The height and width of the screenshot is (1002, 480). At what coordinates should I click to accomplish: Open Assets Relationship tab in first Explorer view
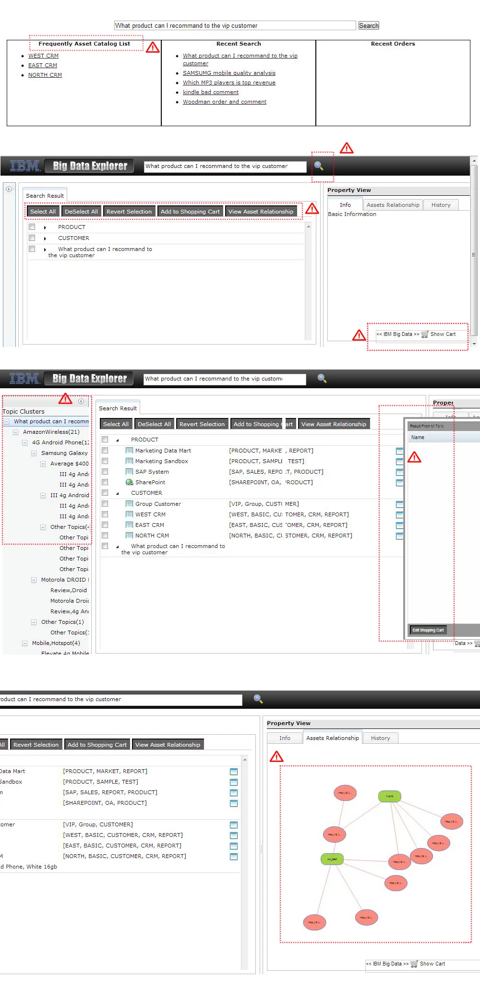[393, 205]
